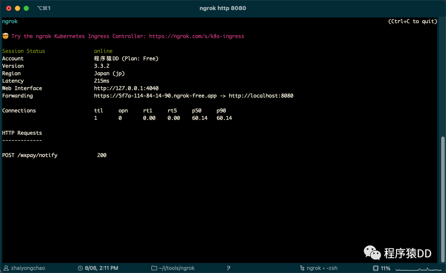The width and height of the screenshot is (446, 273).
Task: Click the folder icon beside ~/l/tools/ngrok
Action: coord(154,268)
